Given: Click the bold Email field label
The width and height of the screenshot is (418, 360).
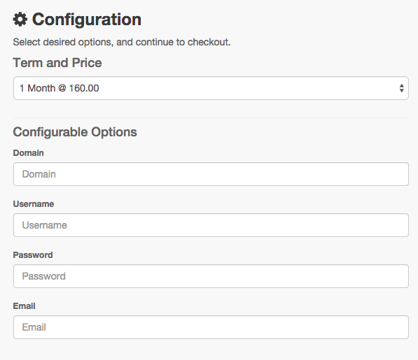Looking at the screenshot, I should pyautogui.click(x=24, y=306).
